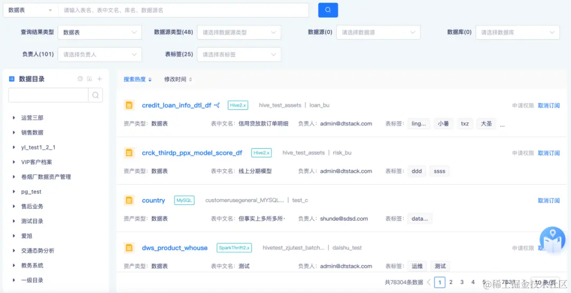Viewport: 571px width, 293px height.
Task: Go to page 4
Action: (473, 282)
